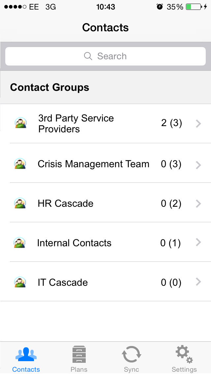Expand the Crisis Management Team chevron
This screenshot has height=374, width=211.
click(198, 165)
